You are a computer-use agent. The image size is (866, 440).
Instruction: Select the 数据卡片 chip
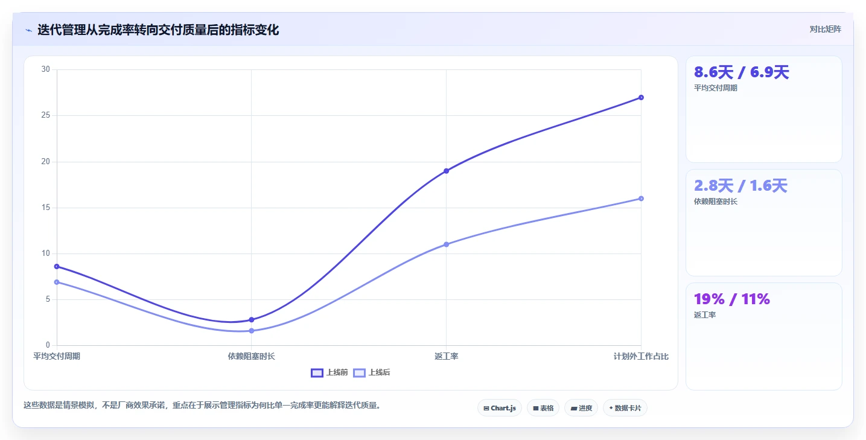pos(625,408)
